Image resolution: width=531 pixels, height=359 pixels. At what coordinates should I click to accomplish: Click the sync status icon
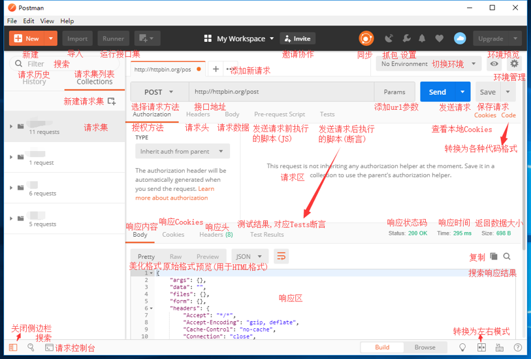click(x=366, y=39)
